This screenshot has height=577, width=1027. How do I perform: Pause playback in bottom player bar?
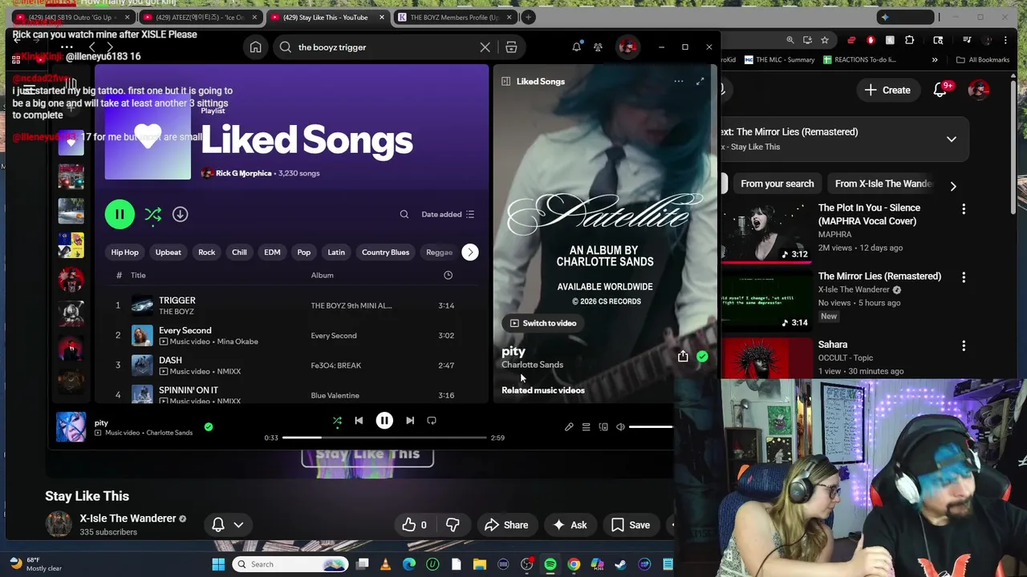(x=384, y=421)
